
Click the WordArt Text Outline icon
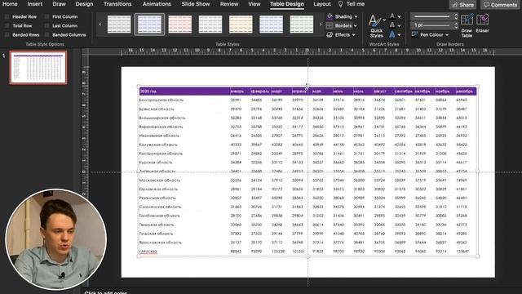392,25
